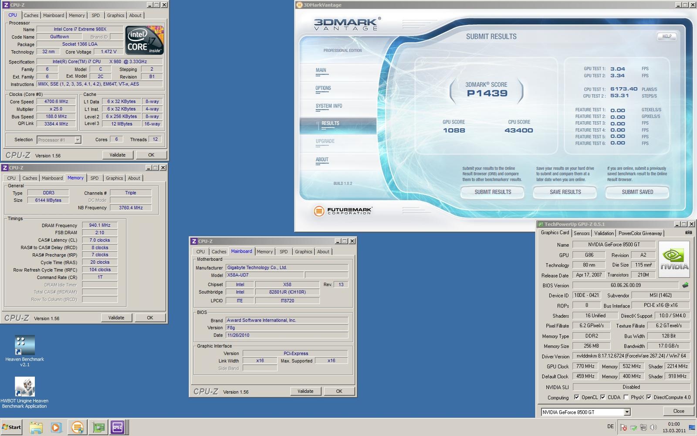Click the 3DMark Vantage logo in the sidebar

(347, 24)
